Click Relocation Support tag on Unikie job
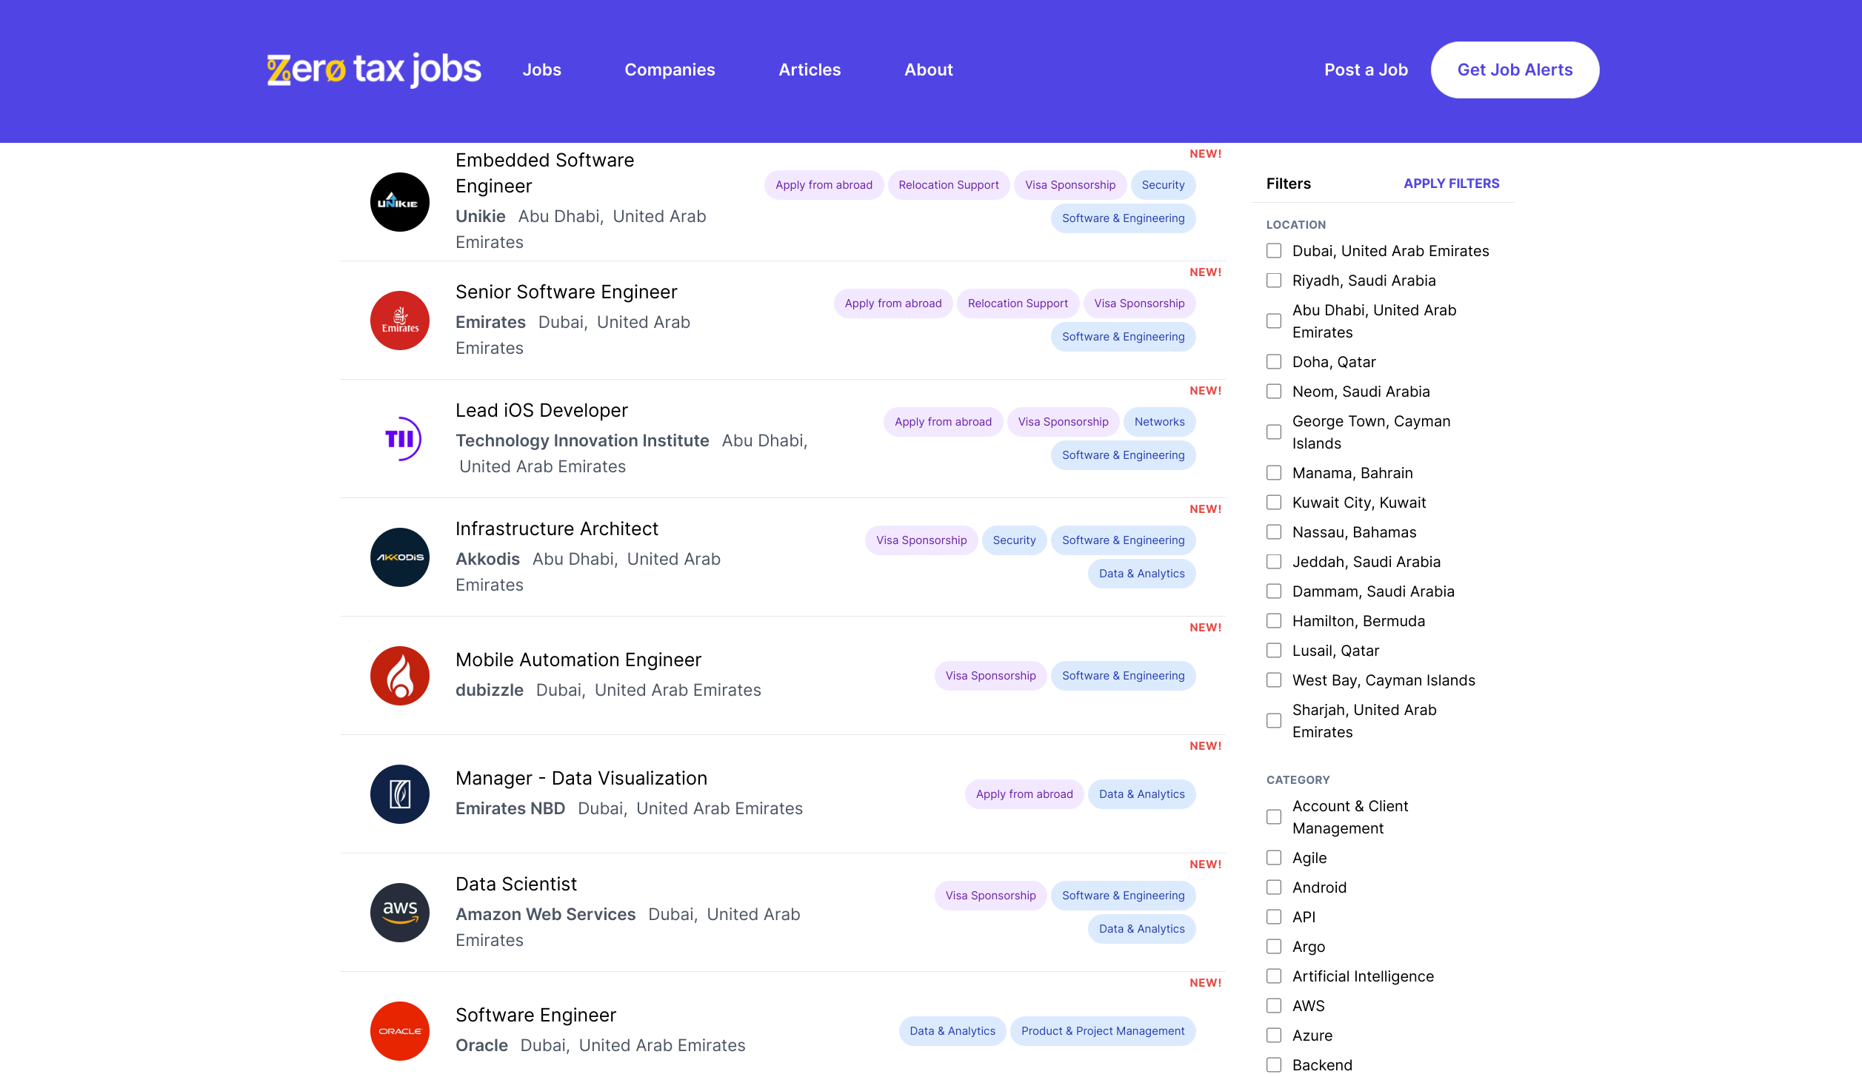Image resolution: width=1862 pixels, height=1077 pixels. [x=948, y=185]
